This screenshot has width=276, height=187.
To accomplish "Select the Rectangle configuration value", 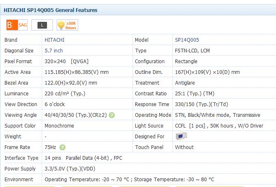I will [x=186, y=61].
